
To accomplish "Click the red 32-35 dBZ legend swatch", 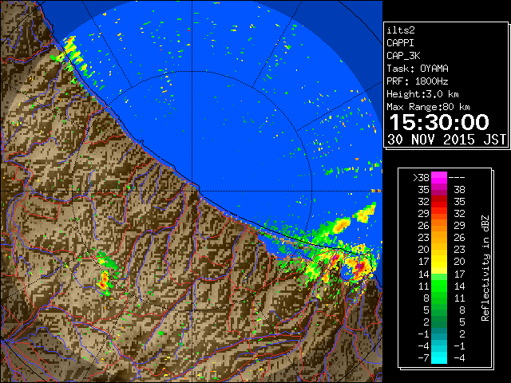I will pos(439,202).
